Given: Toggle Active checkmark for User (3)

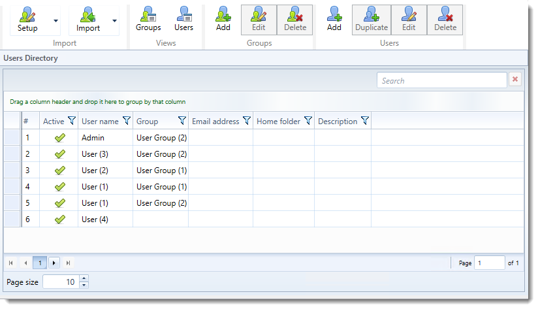Looking at the screenshot, I should tap(59, 154).
